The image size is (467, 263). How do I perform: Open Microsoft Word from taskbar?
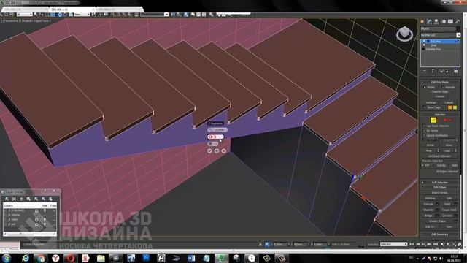point(191,258)
